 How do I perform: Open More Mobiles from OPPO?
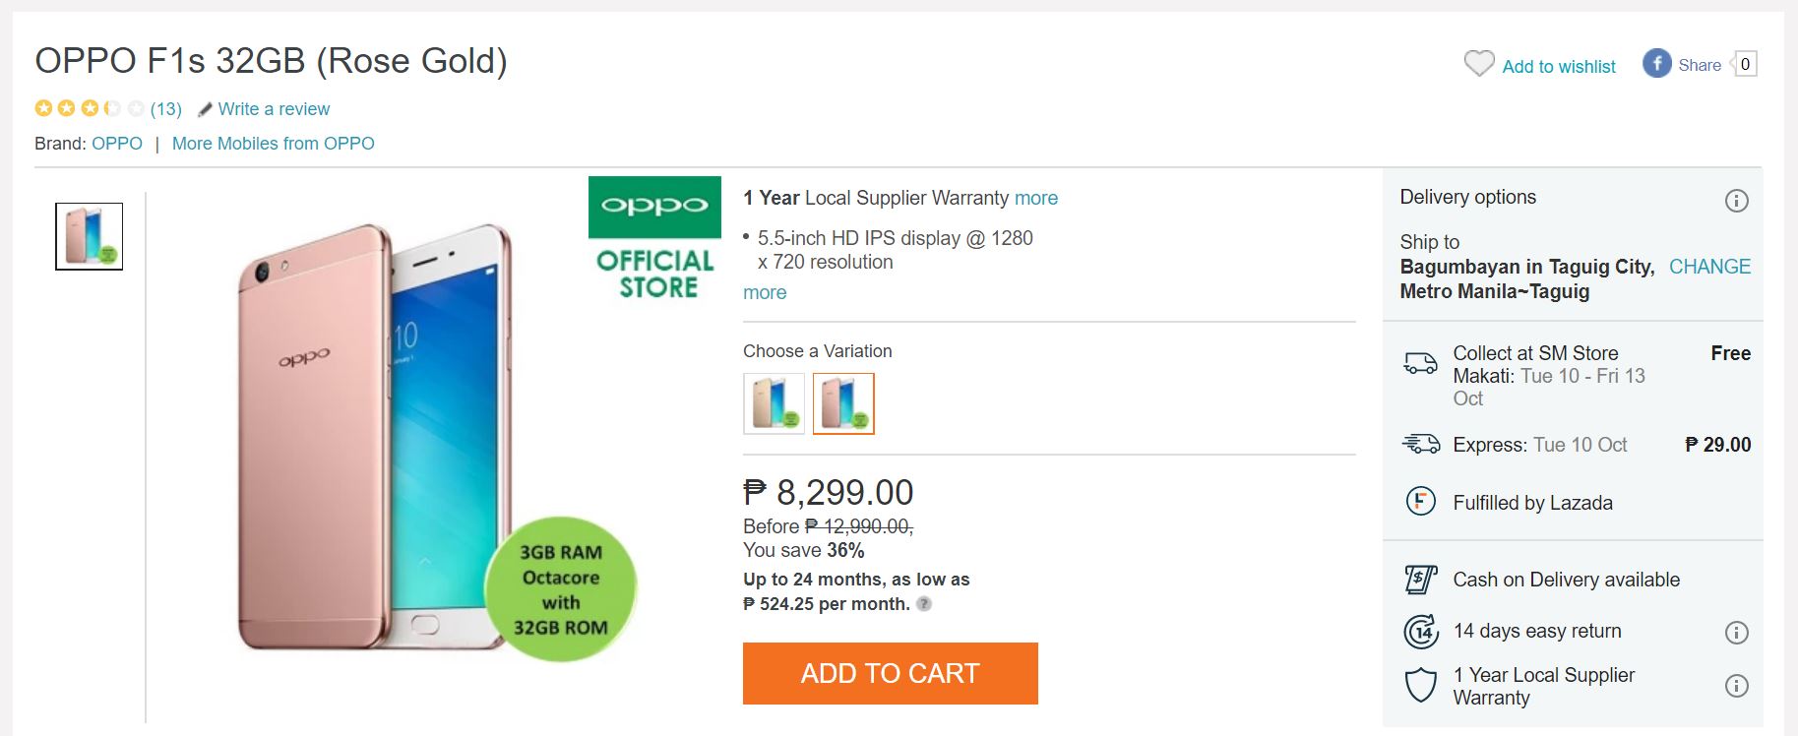[x=273, y=144]
